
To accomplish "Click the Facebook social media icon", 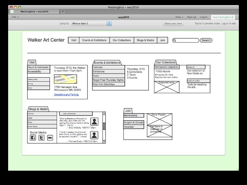I will pyautogui.click(x=33, y=138).
